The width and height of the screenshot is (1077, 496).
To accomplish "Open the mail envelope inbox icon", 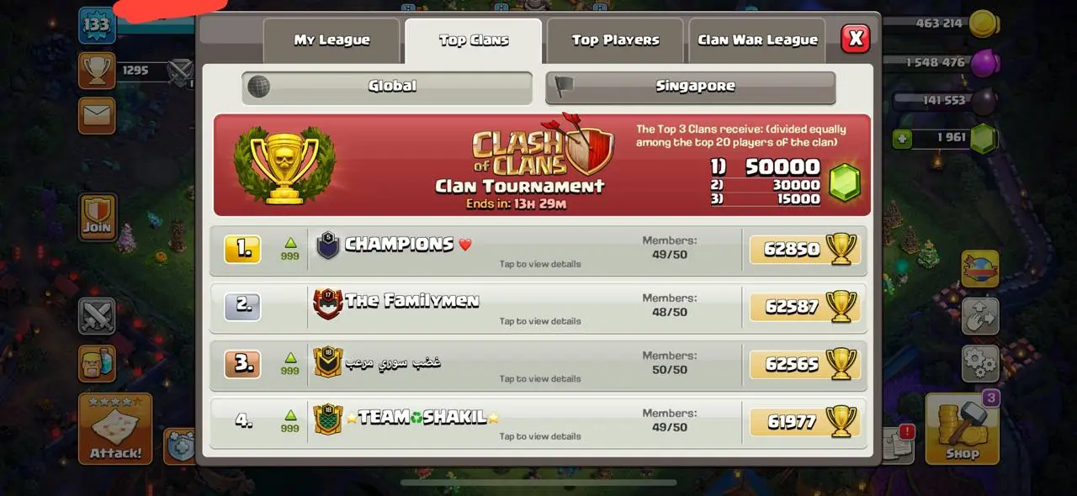I will (97, 115).
